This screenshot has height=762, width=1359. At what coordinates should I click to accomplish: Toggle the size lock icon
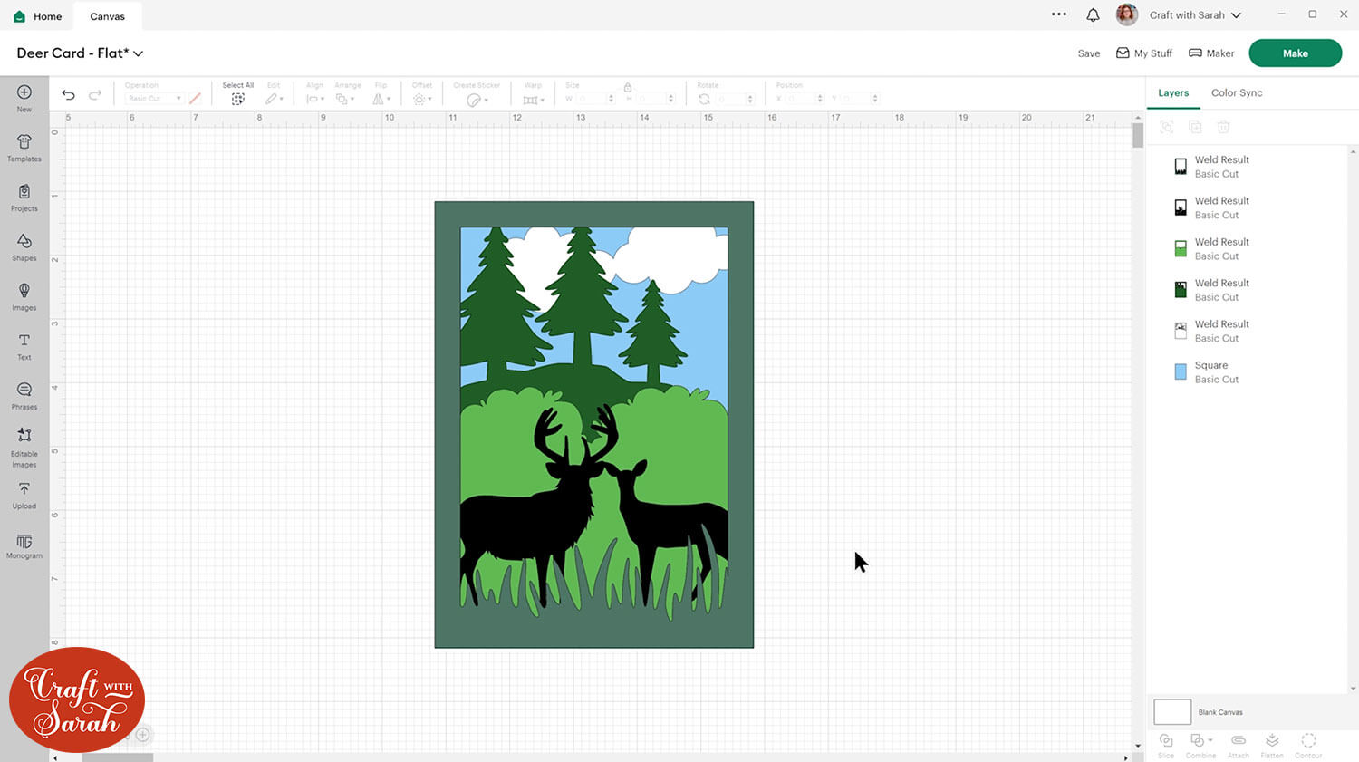627,88
